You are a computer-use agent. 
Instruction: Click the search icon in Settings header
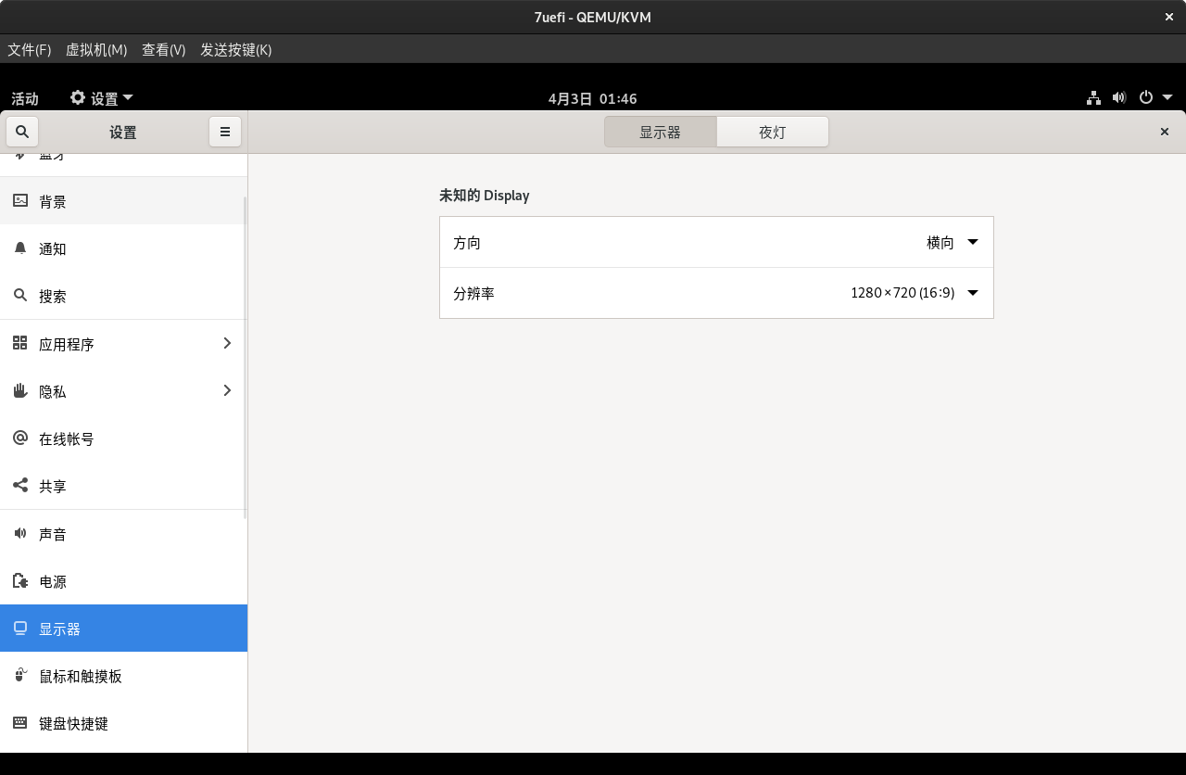[22, 132]
